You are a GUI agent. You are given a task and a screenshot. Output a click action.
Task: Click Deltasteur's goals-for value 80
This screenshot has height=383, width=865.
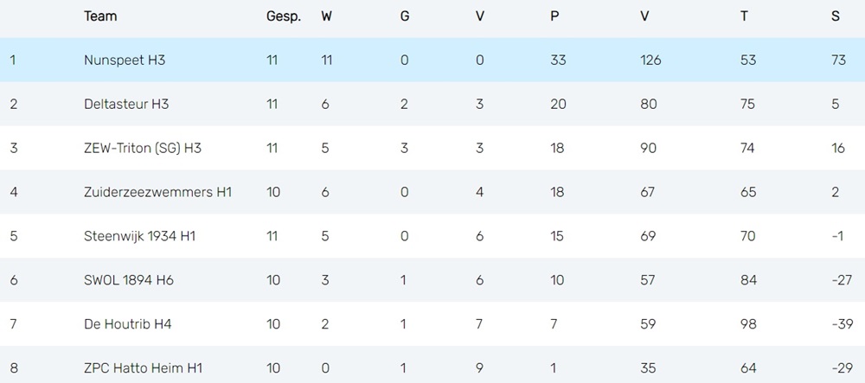coord(649,104)
